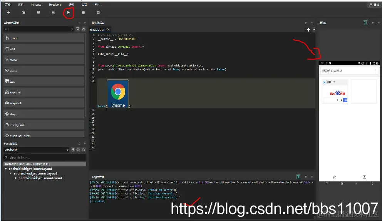Screen dimensions: 382x221
Task: Click the screenshot folder icon in Airtest panel
Action: click(84, 29)
